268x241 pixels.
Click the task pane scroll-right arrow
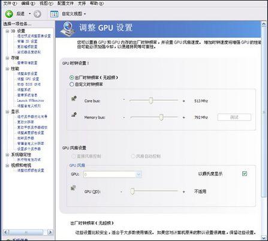(x=50, y=233)
